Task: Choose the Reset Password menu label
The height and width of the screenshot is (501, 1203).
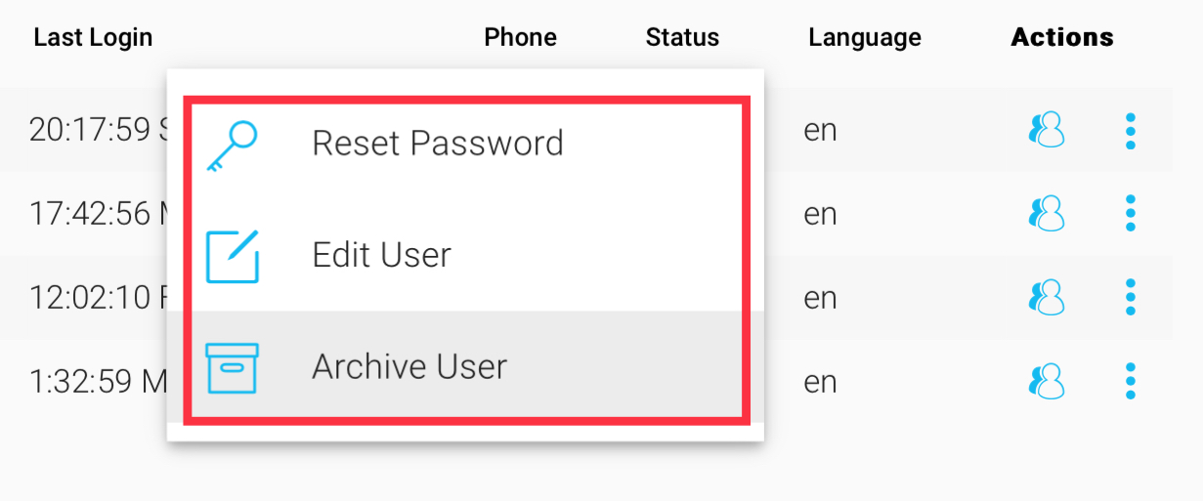Action: pyautogui.click(x=438, y=144)
